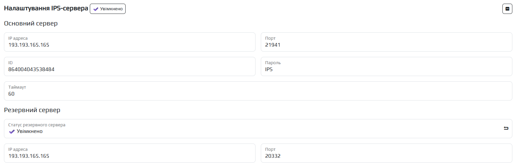The width and height of the screenshot is (516, 166).
Task: Click the password value 'IPS'
Action: coord(269,69)
